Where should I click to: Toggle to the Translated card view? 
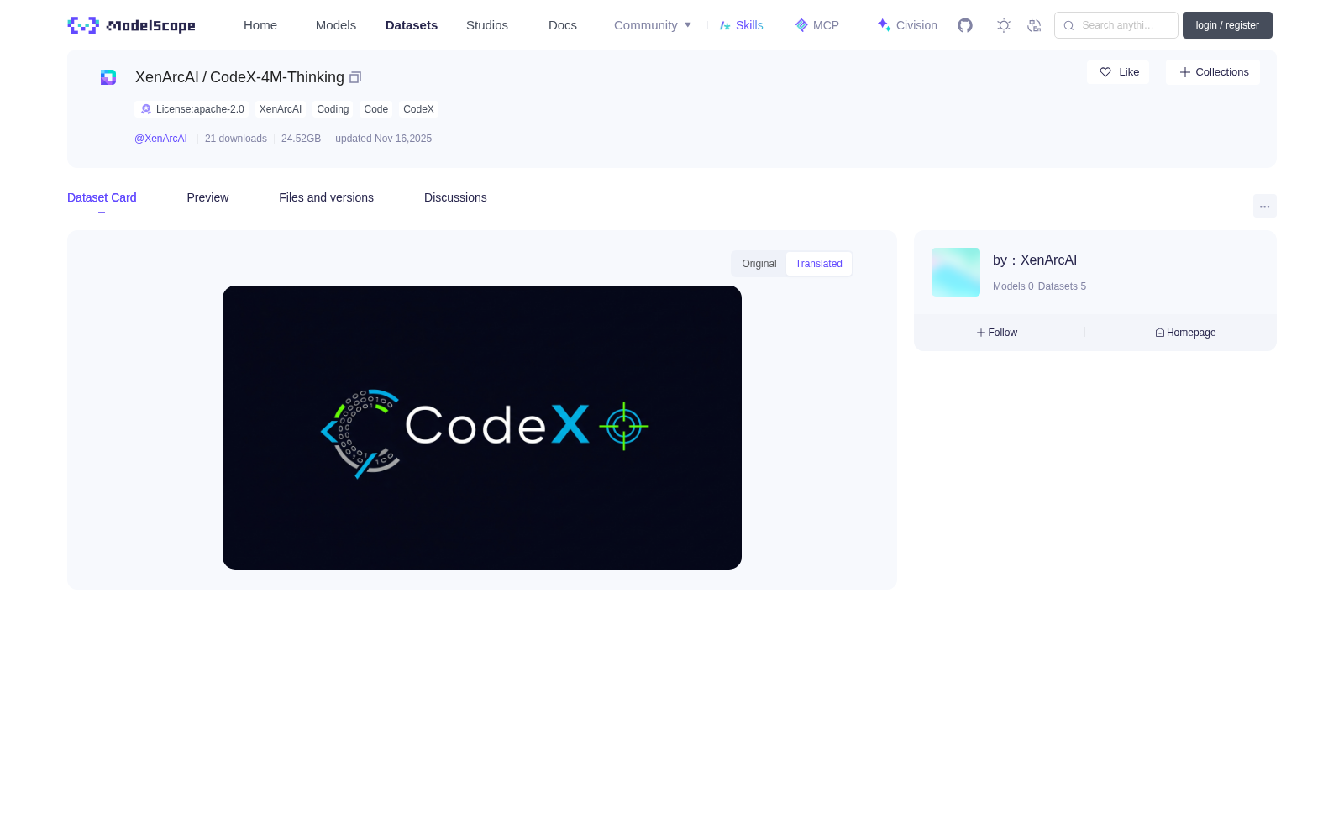(x=819, y=264)
